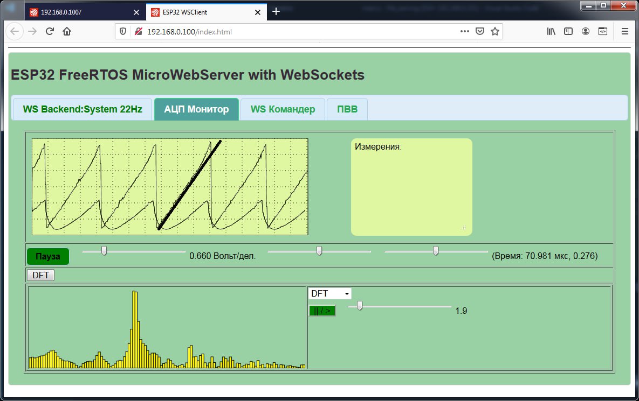The image size is (639, 401).
Task: Click the spectrum gain slider showing 1.9
Action: coord(360,305)
